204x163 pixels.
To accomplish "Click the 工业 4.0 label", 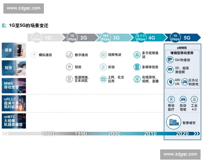I will coord(194,107).
